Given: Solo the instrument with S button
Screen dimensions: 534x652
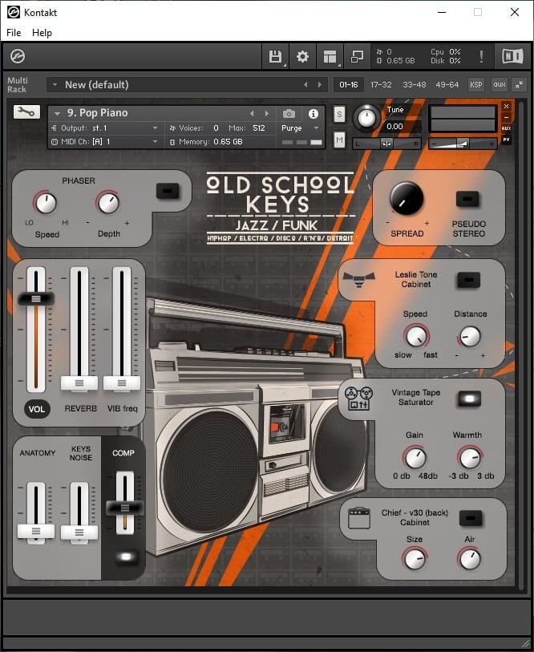Looking at the screenshot, I should 339,115.
